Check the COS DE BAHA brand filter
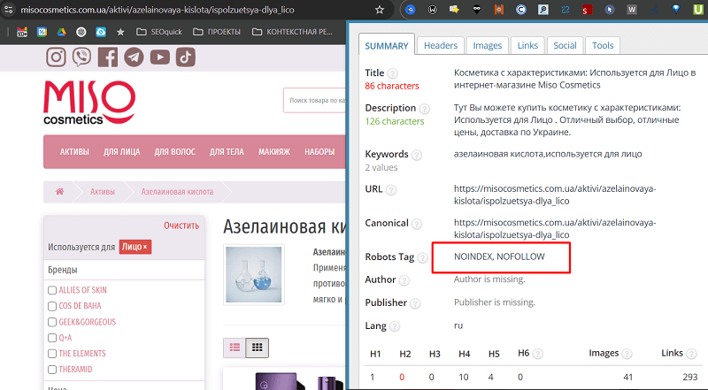 tap(52, 306)
